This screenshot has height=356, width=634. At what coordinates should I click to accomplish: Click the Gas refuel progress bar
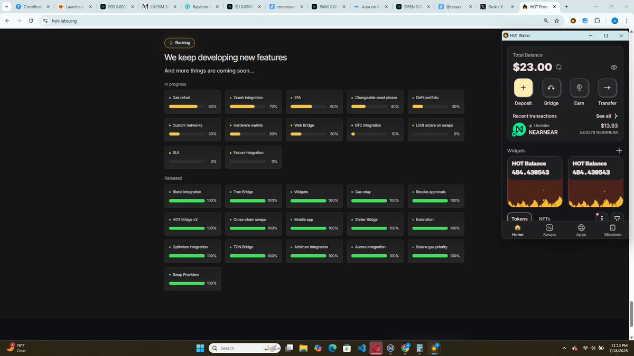pyautogui.click(x=187, y=107)
